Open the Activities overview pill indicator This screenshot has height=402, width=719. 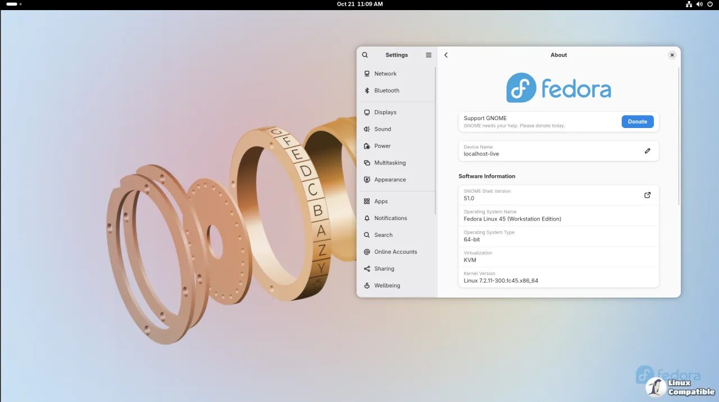pyautogui.click(x=13, y=4)
